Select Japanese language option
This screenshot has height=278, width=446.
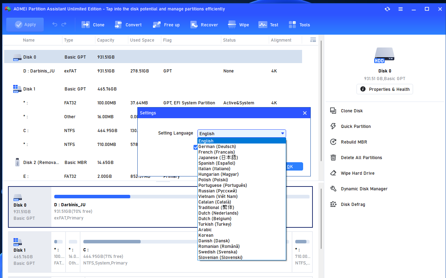tap(242, 157)
